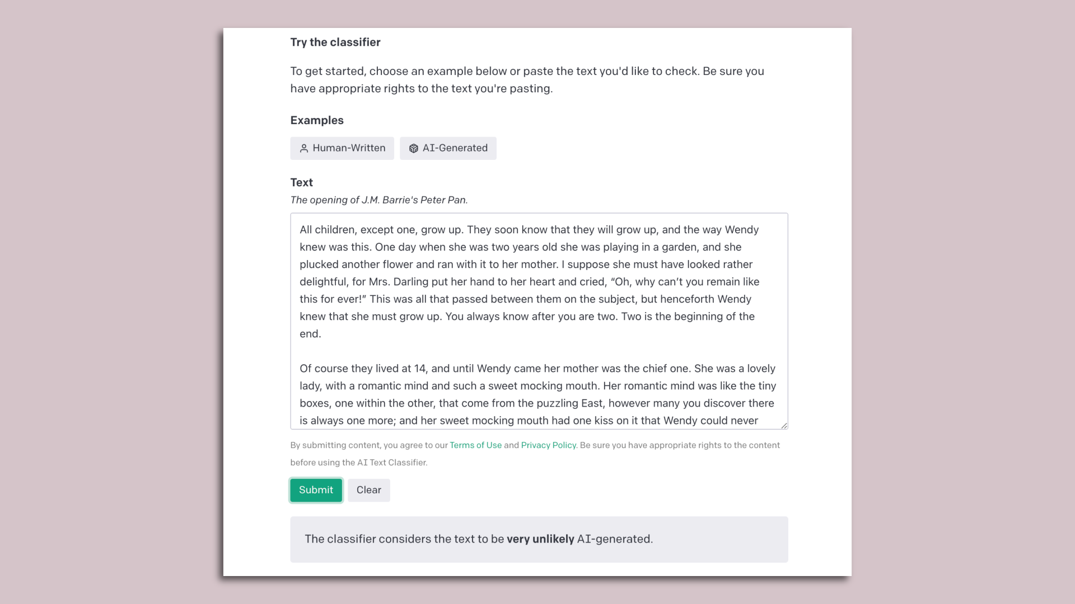Load the AI-Generated example text
This screenshot has width=1075, height=604.
click(x=448, y=148)
